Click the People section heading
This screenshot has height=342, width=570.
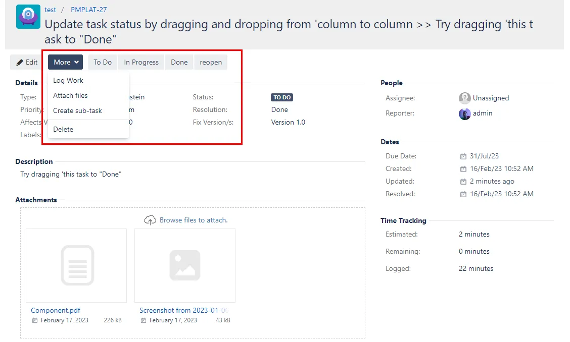[392, 83]
